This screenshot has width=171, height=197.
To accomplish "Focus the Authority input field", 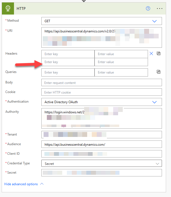I will tap(102, 118).
